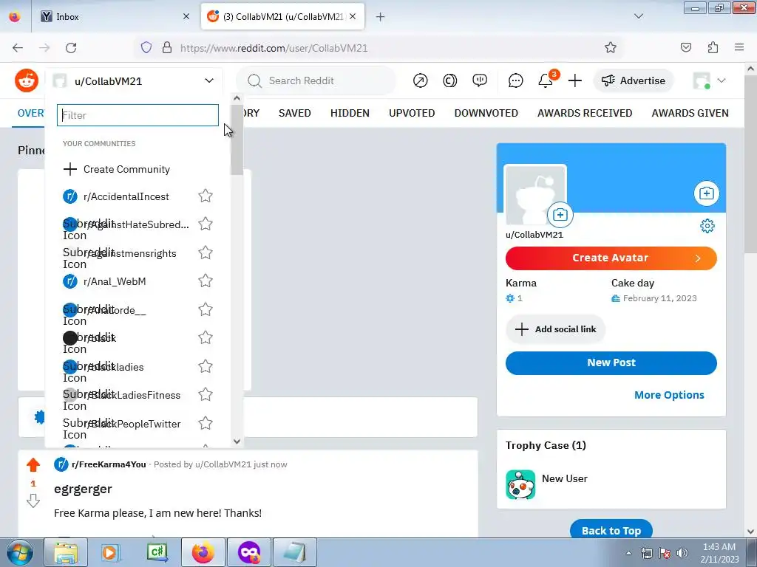This screenshot has width=757, height=567.
Task: Click the Advertise button
Action: [633, 80]
